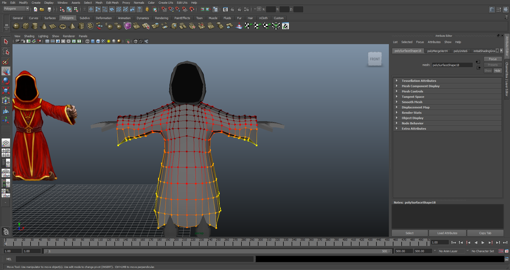Image resolution: width=510 pixels, height=270 pixels.
Task: Expand the Smooth Mesh section
Action: pos(412,102)
